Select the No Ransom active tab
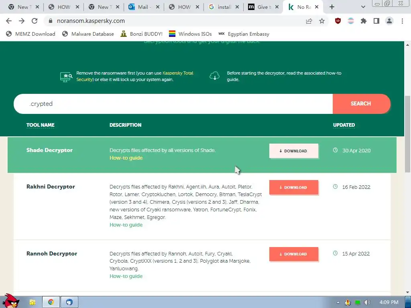 pos(303,7)
